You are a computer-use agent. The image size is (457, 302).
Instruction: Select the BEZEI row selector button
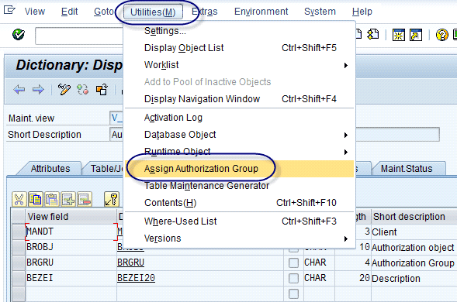[19, 278]
